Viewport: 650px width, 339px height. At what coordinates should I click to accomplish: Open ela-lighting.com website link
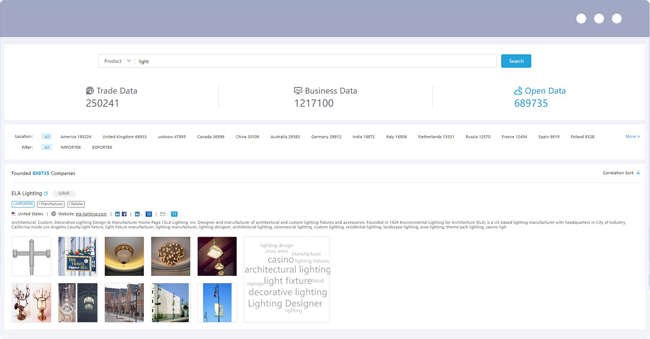pos(91,214)
